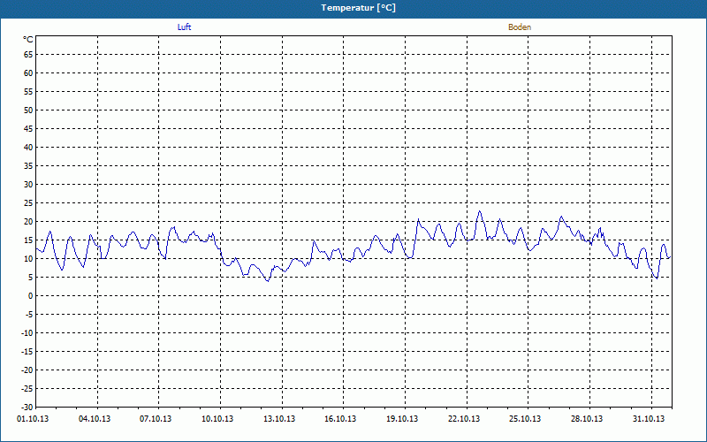The width and height of the screenshot is (707, 442).
Task: Select the 35 y-axis label
Action: tap(28, 166)
